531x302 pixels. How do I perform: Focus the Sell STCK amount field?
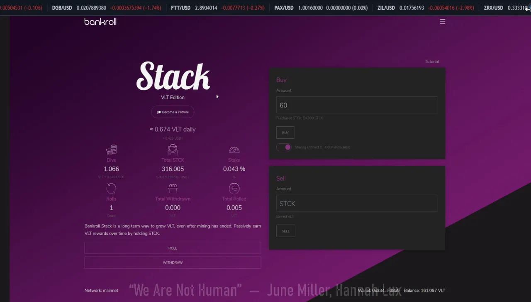357,204
